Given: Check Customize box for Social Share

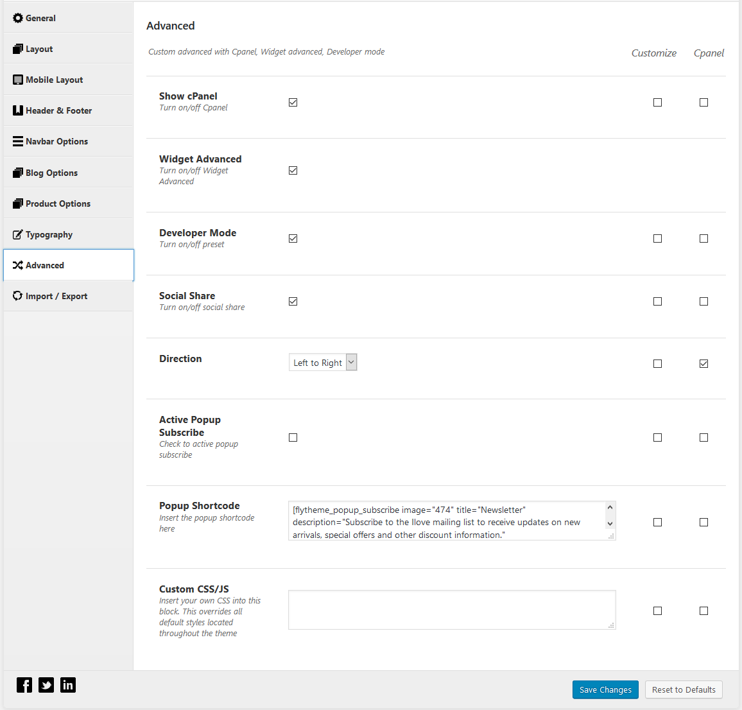Looking at the screenshot, I should tap(657, 302).
